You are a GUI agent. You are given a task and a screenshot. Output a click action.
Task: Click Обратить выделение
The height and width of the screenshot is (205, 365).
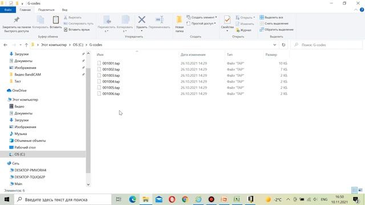tap(277, 30)
